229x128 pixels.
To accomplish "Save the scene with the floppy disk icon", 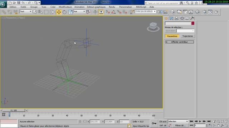I will 19,3.
